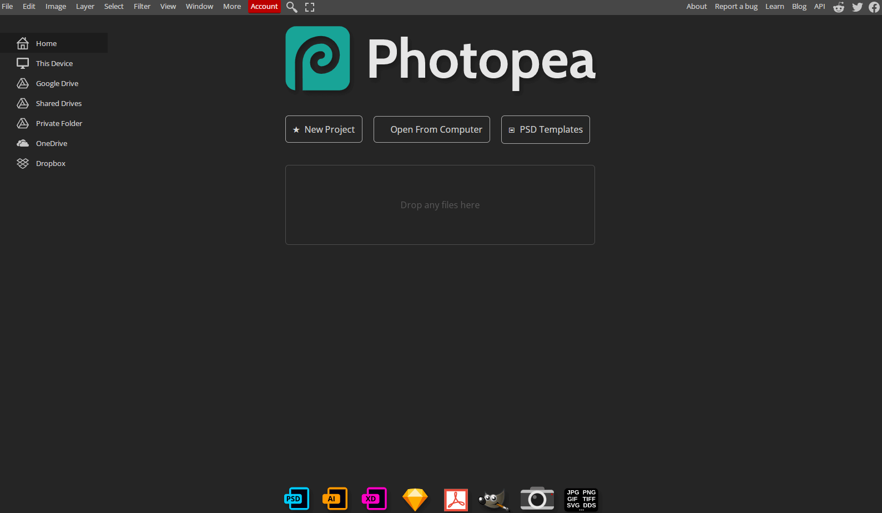Open the API link
The width and height of the screenshot is (882, 513).
point(820,7)
